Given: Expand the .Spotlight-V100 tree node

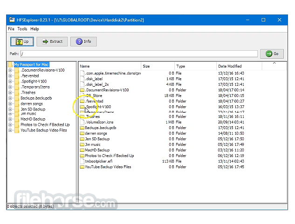Looking at the screenshot, I should 10,81.
